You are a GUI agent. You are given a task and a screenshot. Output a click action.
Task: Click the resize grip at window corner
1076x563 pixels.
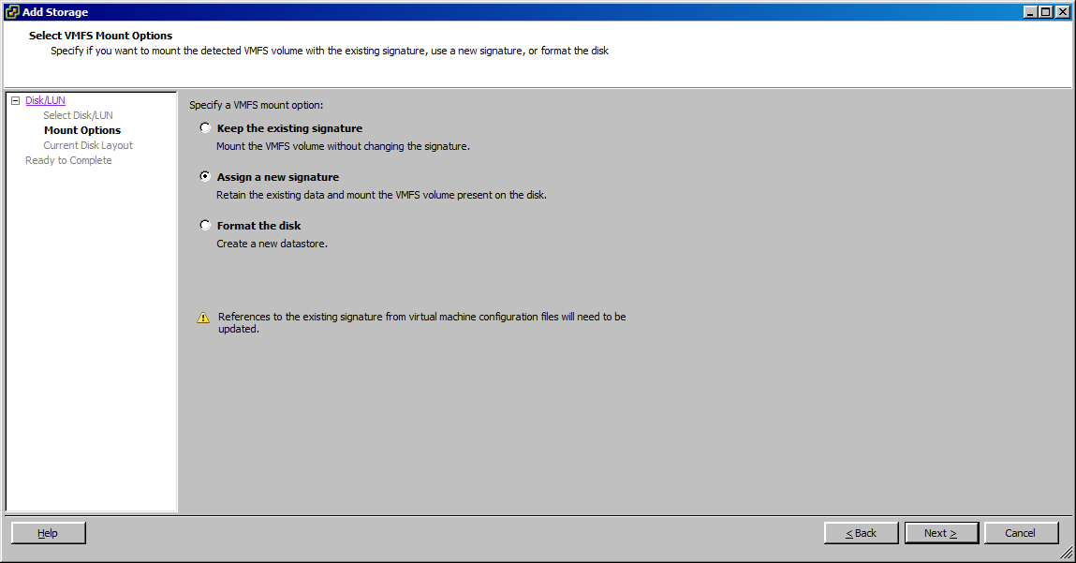tap(1067, 554)
